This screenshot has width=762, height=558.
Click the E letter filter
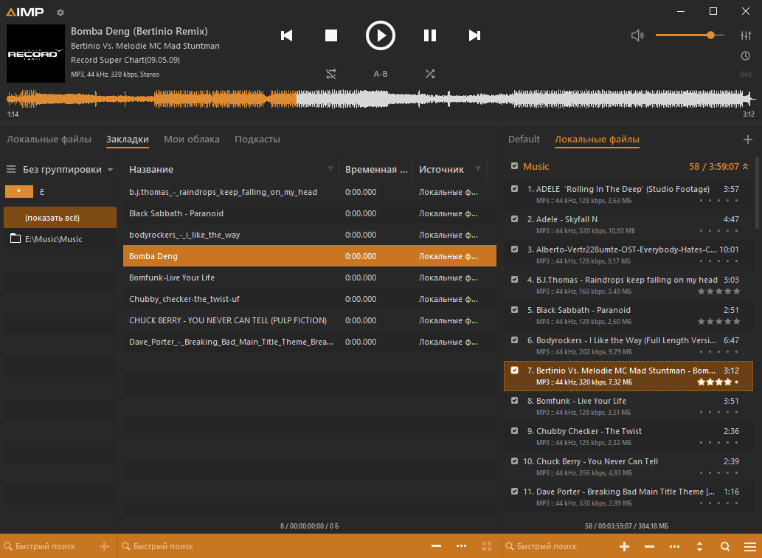[42, 191]
